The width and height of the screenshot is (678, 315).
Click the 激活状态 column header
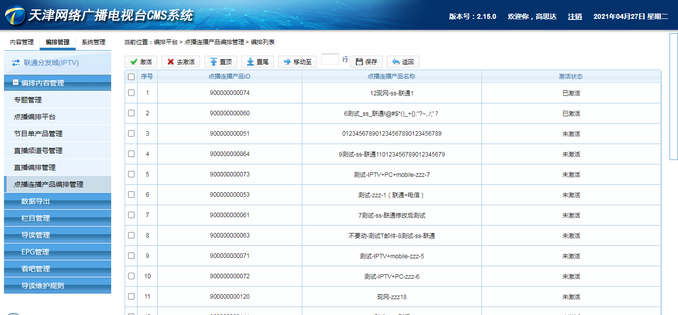point(571,77)
